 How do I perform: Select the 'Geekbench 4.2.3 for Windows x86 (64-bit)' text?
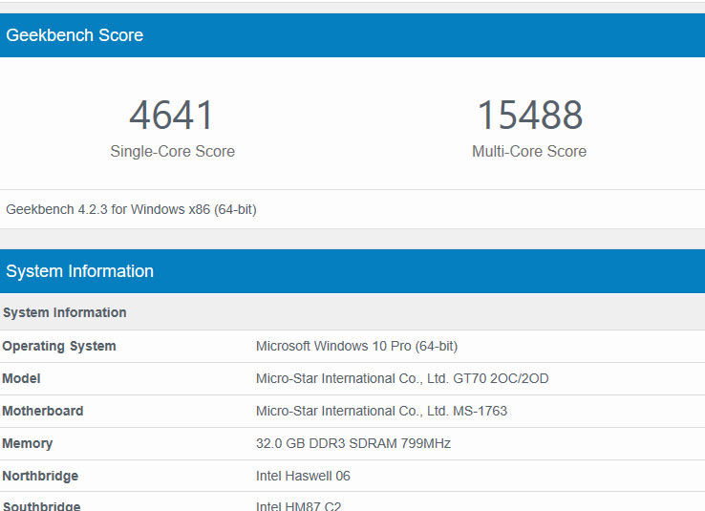[x=131, y=209]
